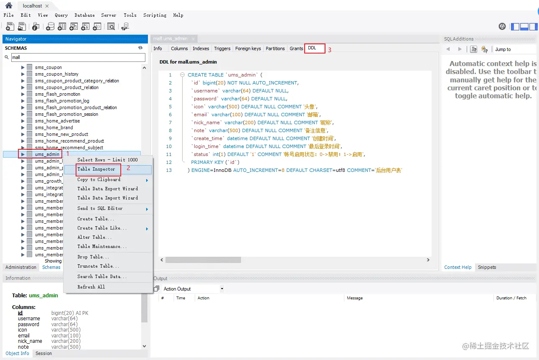Image resolution: width=539 pixels, height=360 pixels.
Task: Create a new SQL tab from the toolbar
Action: tap(10, 27)
